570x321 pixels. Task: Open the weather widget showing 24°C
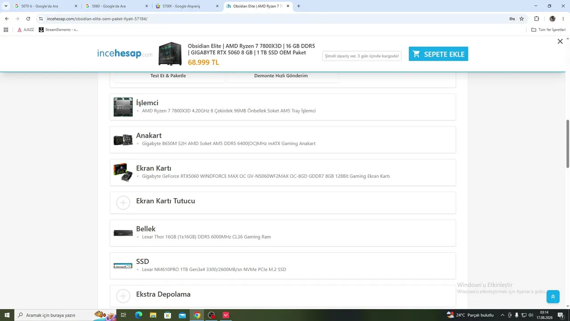(470, 315)
